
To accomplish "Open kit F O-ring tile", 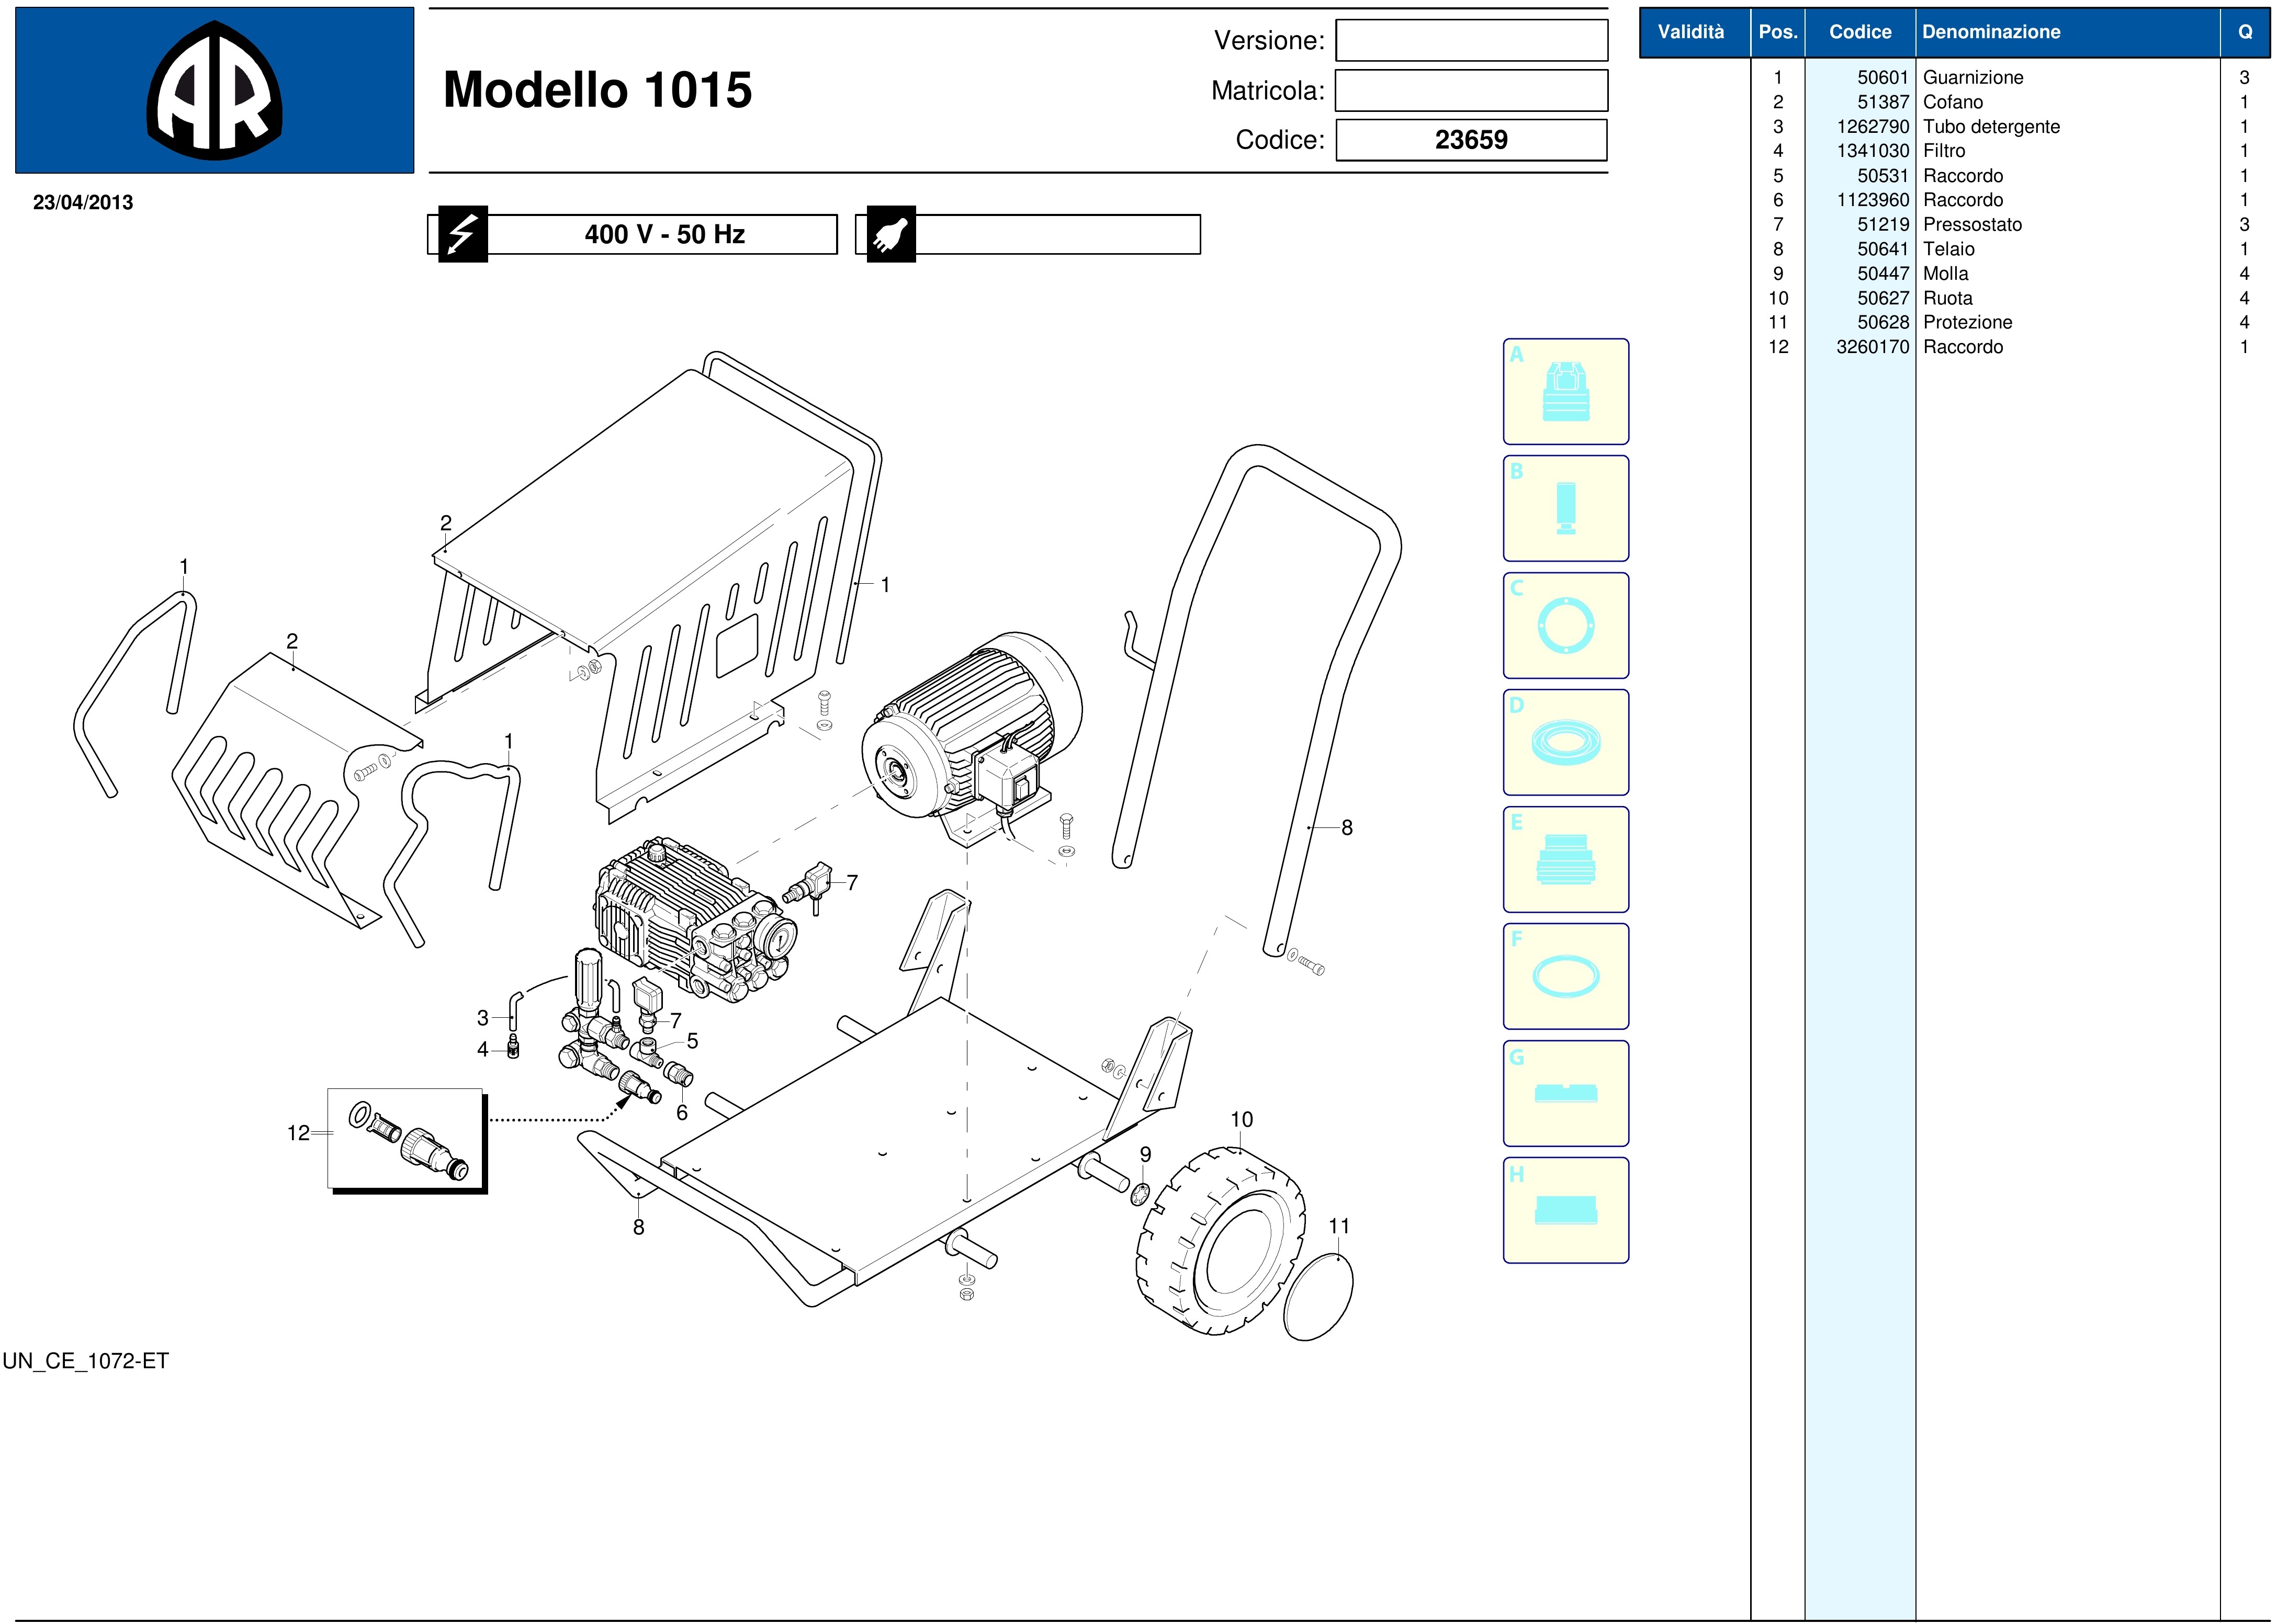I will tap(1565, 977).
